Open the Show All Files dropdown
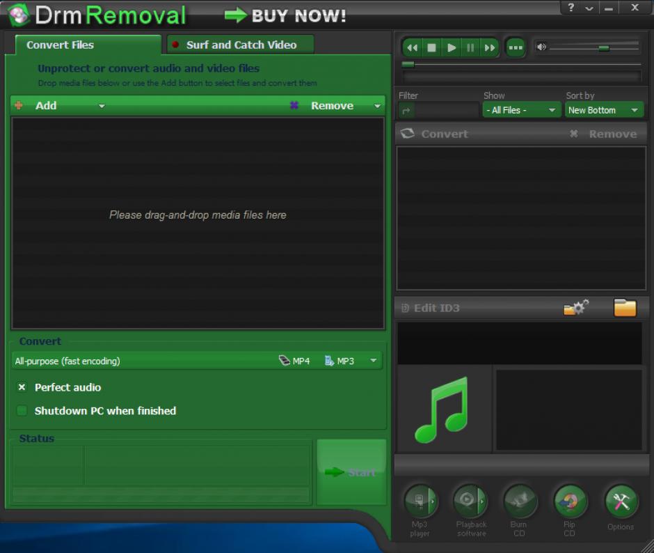This screenshot has width=654, height=553. pos(521,110)
